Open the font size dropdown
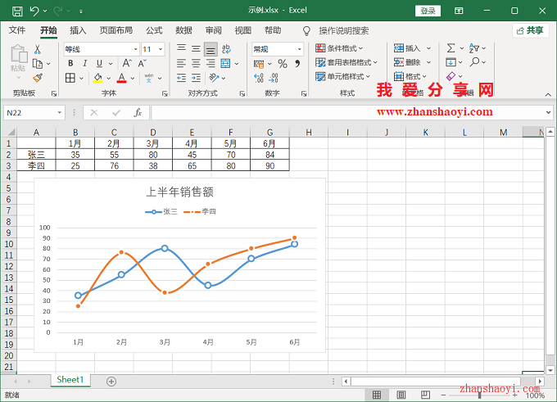The width and height of the screenshot is (557, 402). [x=161, y=49]
